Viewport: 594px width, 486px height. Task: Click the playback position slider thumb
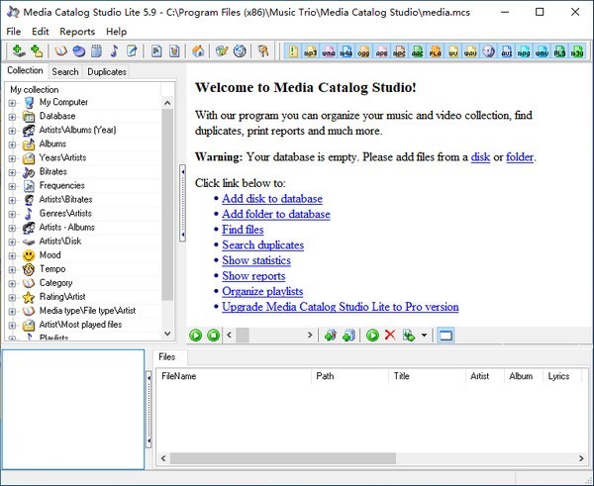243,336
